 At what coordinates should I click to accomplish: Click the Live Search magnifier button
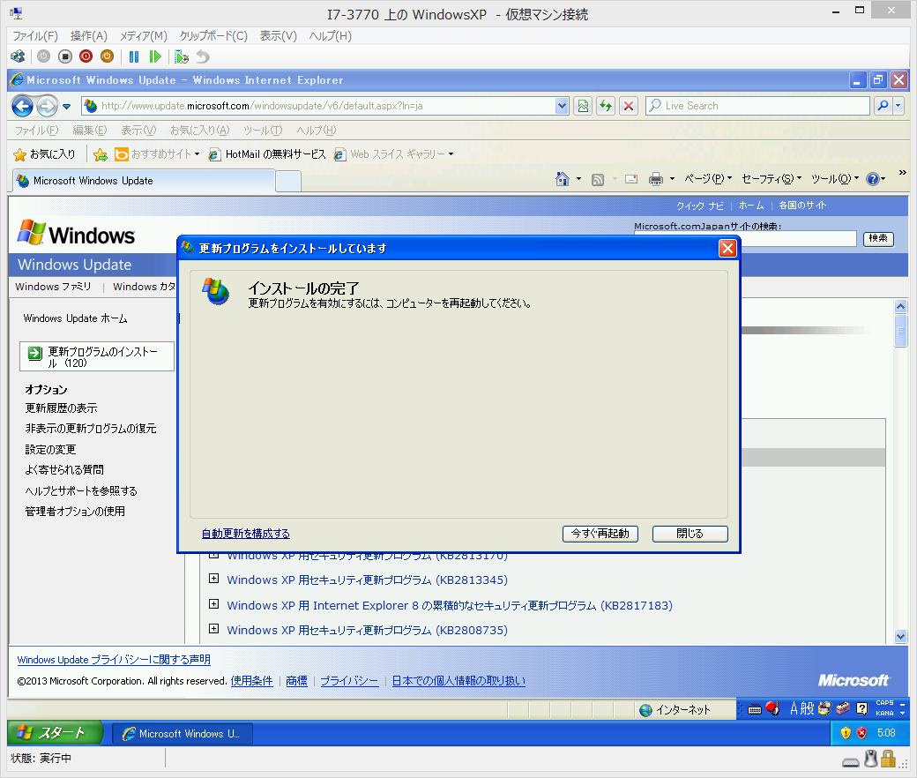(883, 106)
